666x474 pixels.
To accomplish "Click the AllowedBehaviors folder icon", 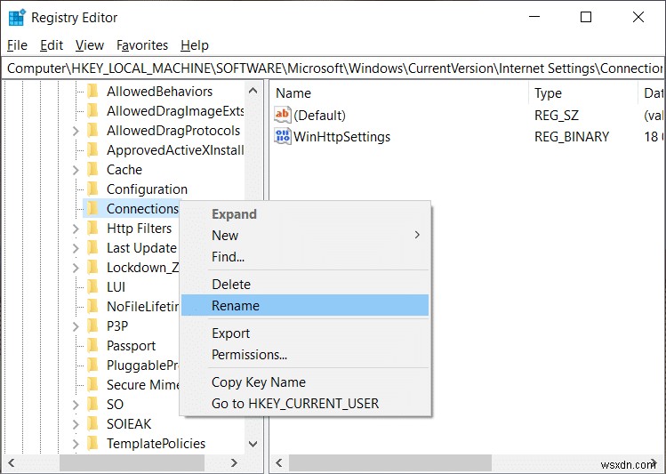I will click(x=92, y=92).
